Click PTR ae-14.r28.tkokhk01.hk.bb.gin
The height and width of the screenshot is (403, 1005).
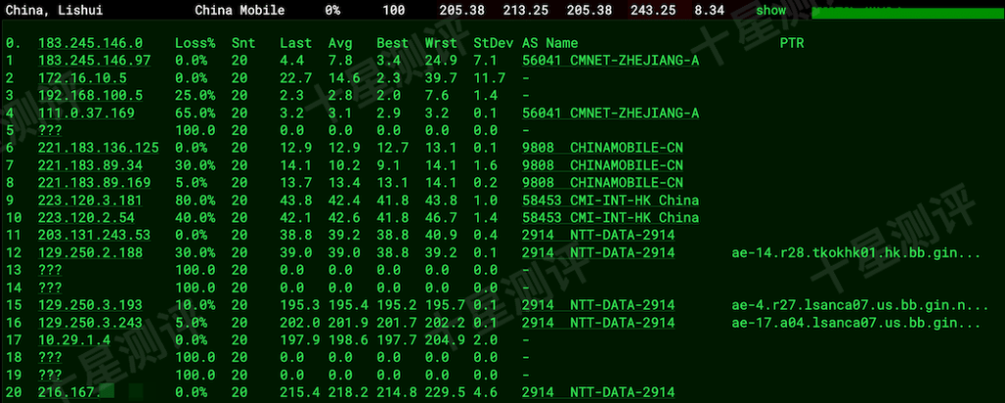pos(856,252)
